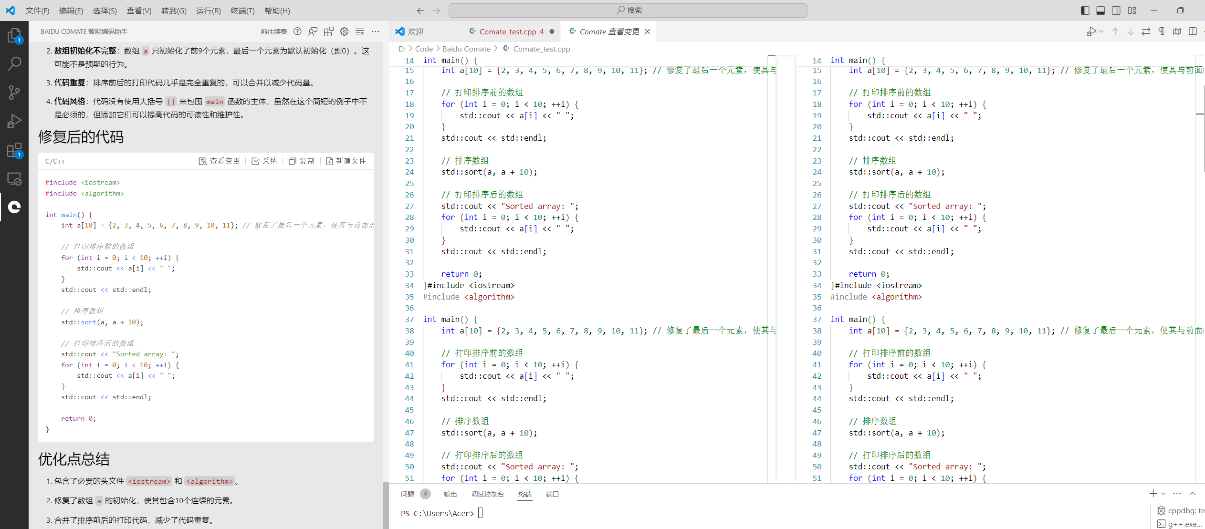Open Remote Explorer view
The height and width of the screenshot is (529, 1205).
click(x=14, y=179)
